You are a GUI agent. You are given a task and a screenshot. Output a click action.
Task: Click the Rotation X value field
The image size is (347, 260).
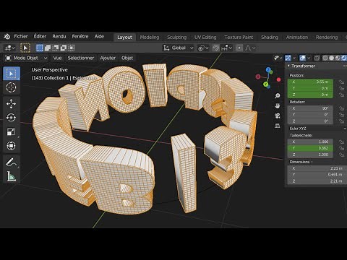[x=310, y=108]
